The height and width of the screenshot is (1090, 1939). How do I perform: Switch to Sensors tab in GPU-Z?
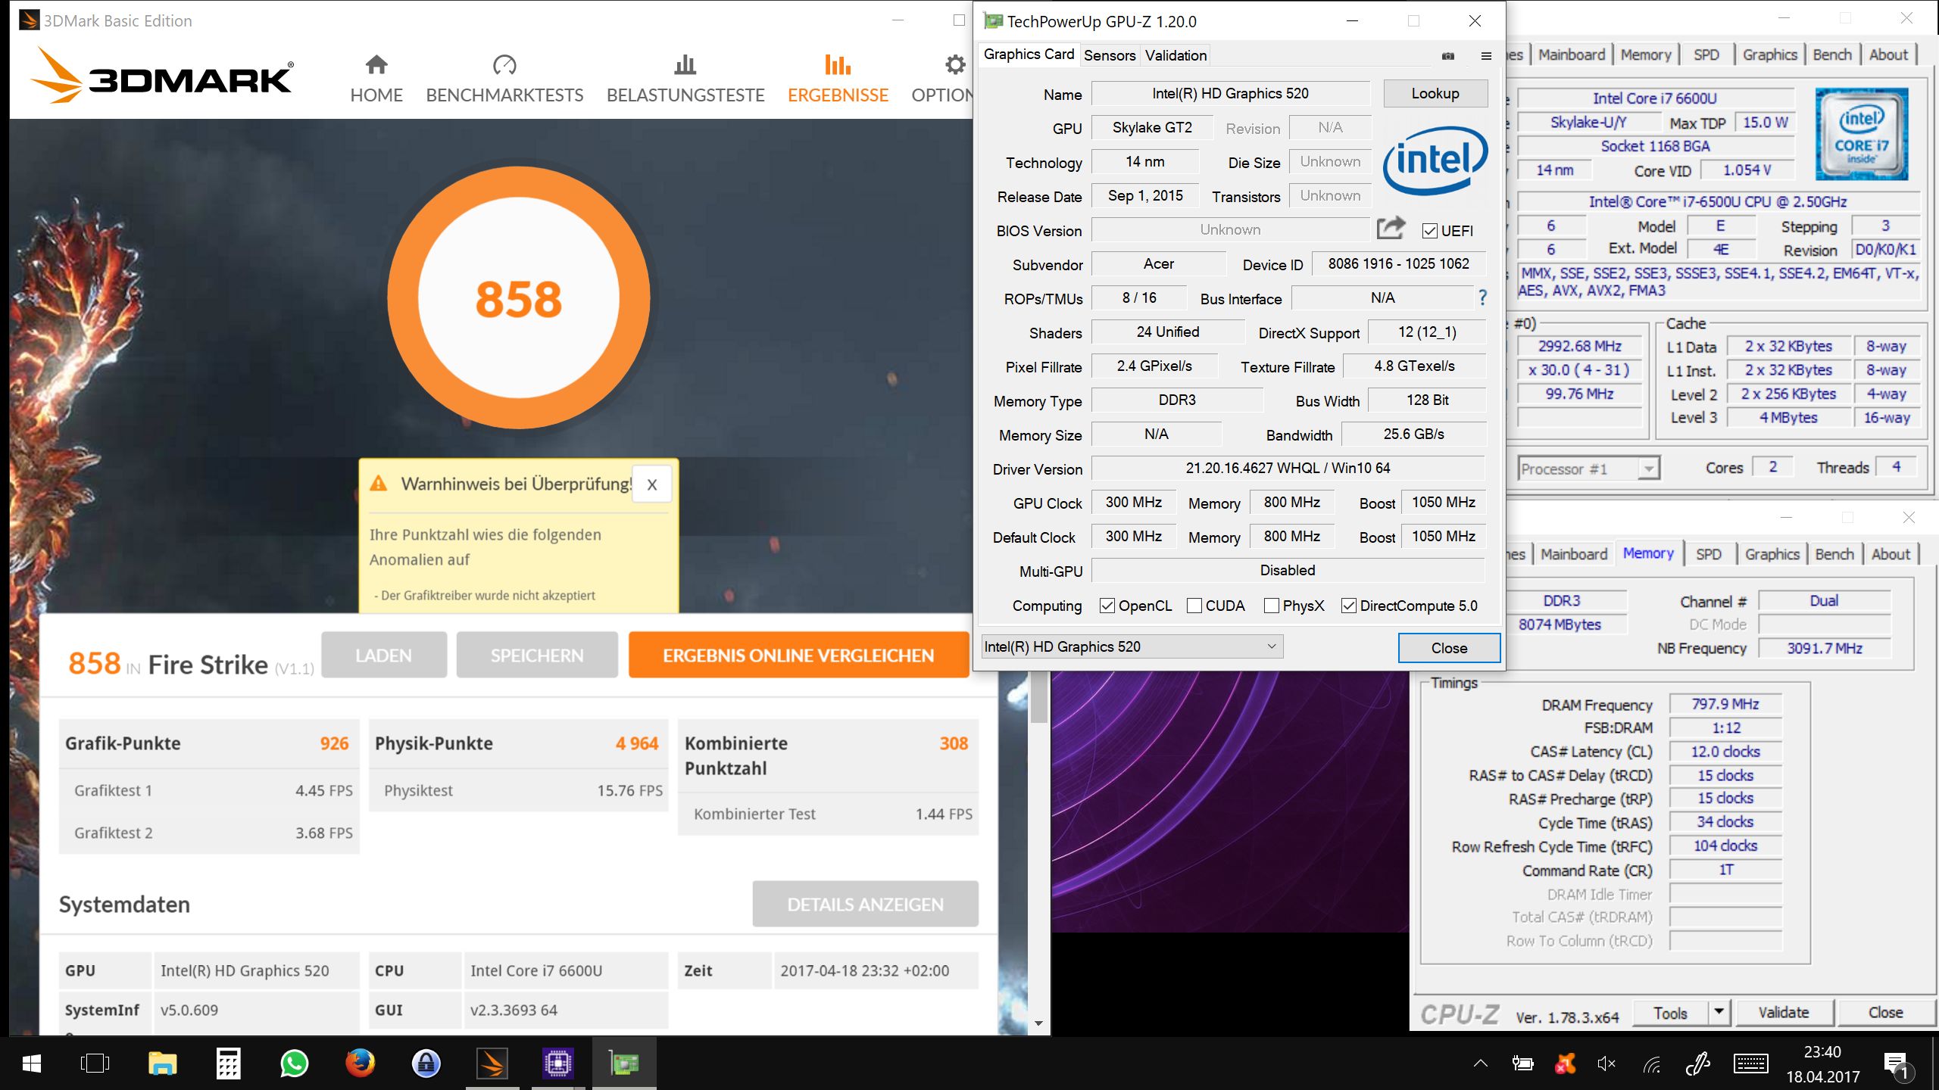(1110, 55)
